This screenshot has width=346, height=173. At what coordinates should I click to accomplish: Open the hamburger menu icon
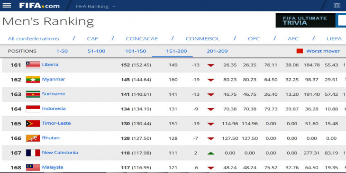point(7,5)
